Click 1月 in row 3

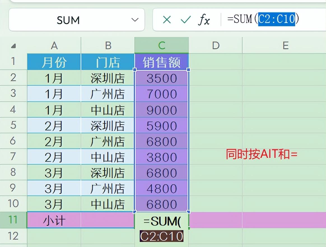(54, 94)
